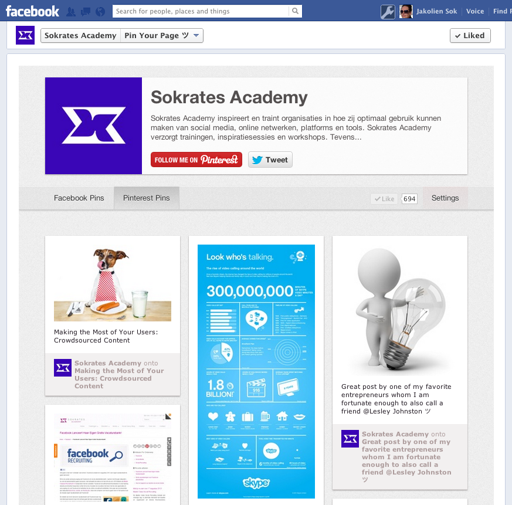The height and width of the screenshot is (505, 512).
Task: Select the Pinterest Pins tab
Action: pyautogui.click(x=146, y=198)
